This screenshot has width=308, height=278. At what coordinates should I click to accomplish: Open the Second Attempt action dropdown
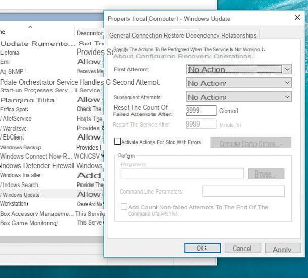click(239, 83)
